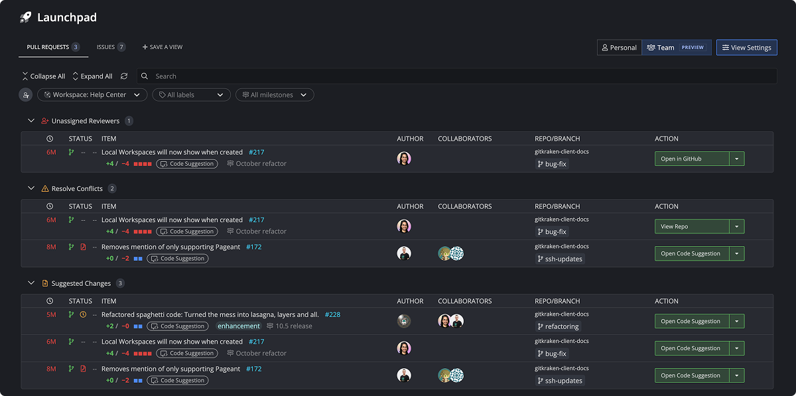Click the blue diff bars on #228 row
This screenshot has width=796, height=396.
138,326
